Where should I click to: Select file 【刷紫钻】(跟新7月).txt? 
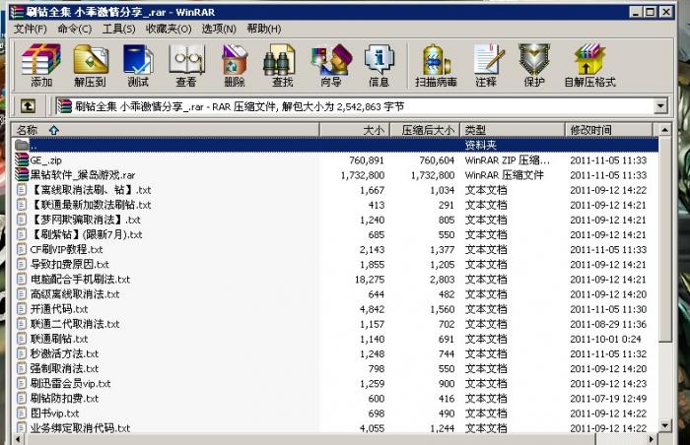pos(87,235)
